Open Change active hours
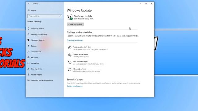 click(80, 54)
